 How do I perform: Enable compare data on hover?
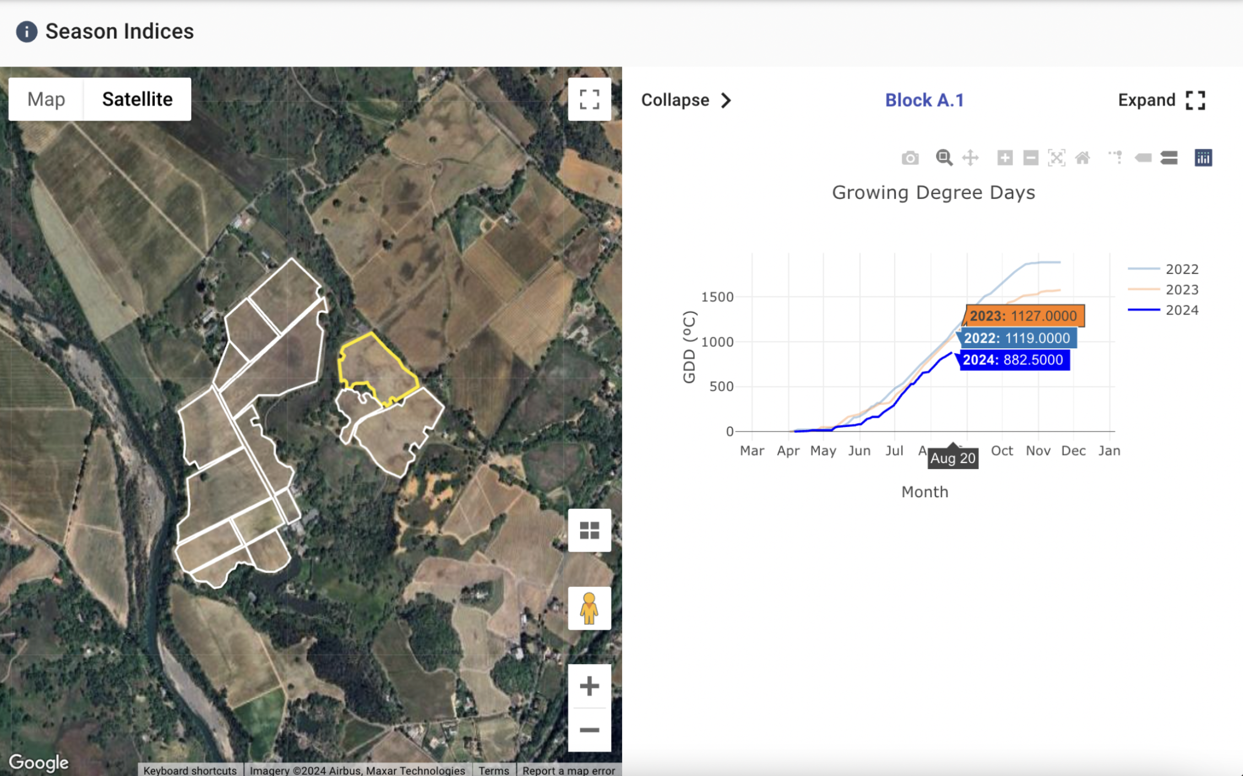[x=1169, y=158]
